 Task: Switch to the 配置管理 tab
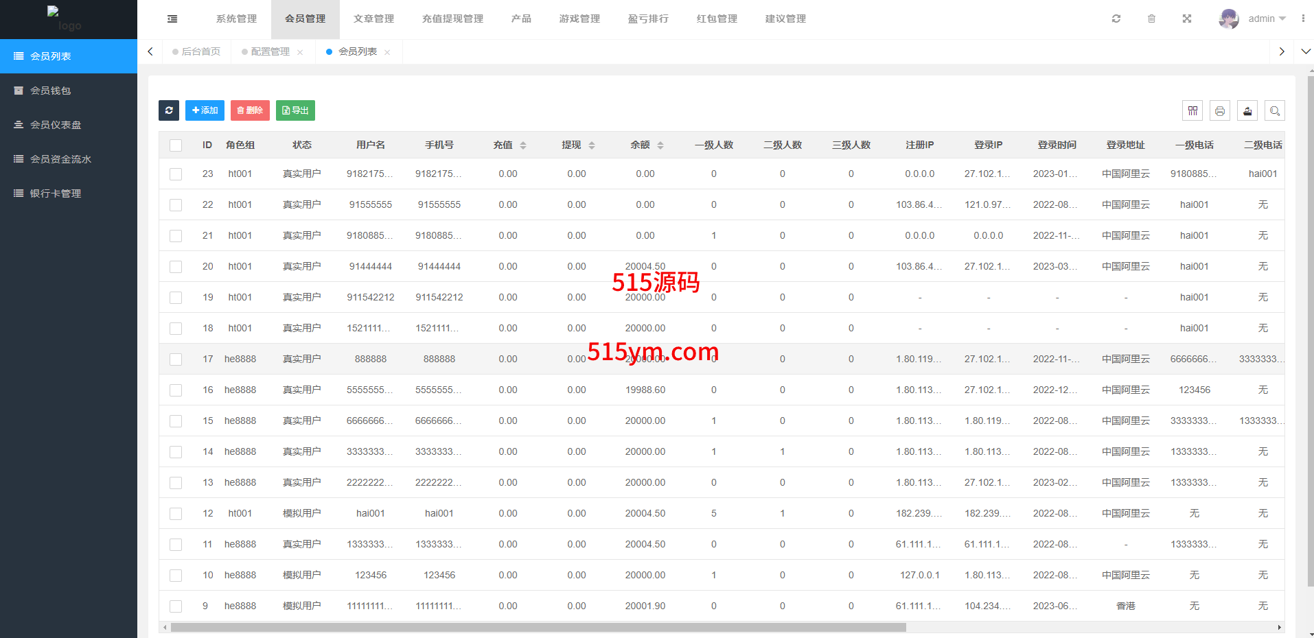(270, 51)
